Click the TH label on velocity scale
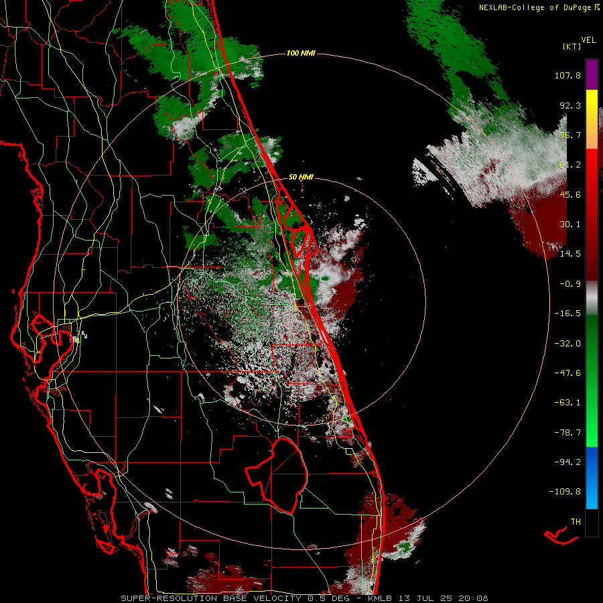603x603 pixels. 576,522
